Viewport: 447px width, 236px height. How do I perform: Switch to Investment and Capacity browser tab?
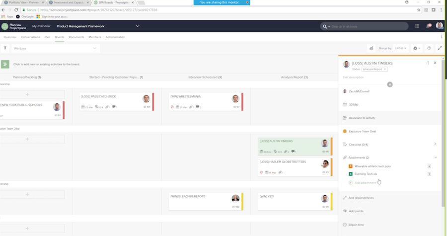point(69,2)
